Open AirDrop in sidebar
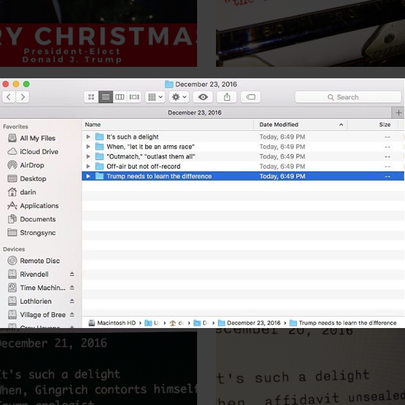The height and width of the screenshot is (405, 405). pos(32,165)
